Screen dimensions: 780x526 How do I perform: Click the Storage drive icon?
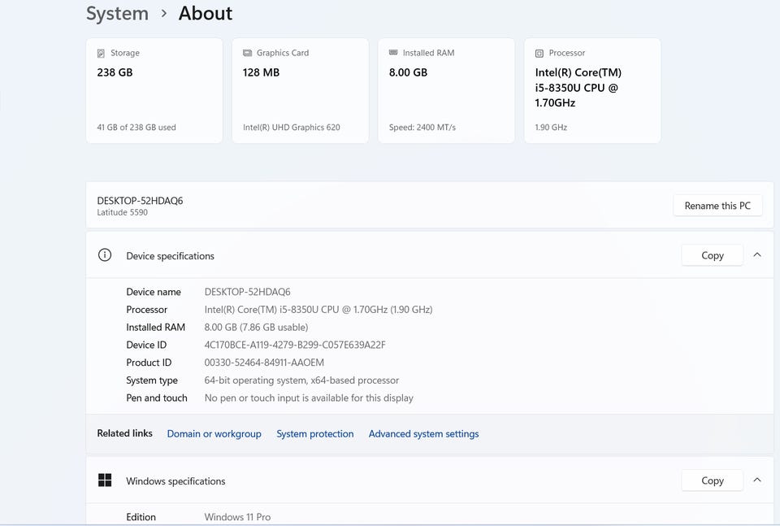101,54
